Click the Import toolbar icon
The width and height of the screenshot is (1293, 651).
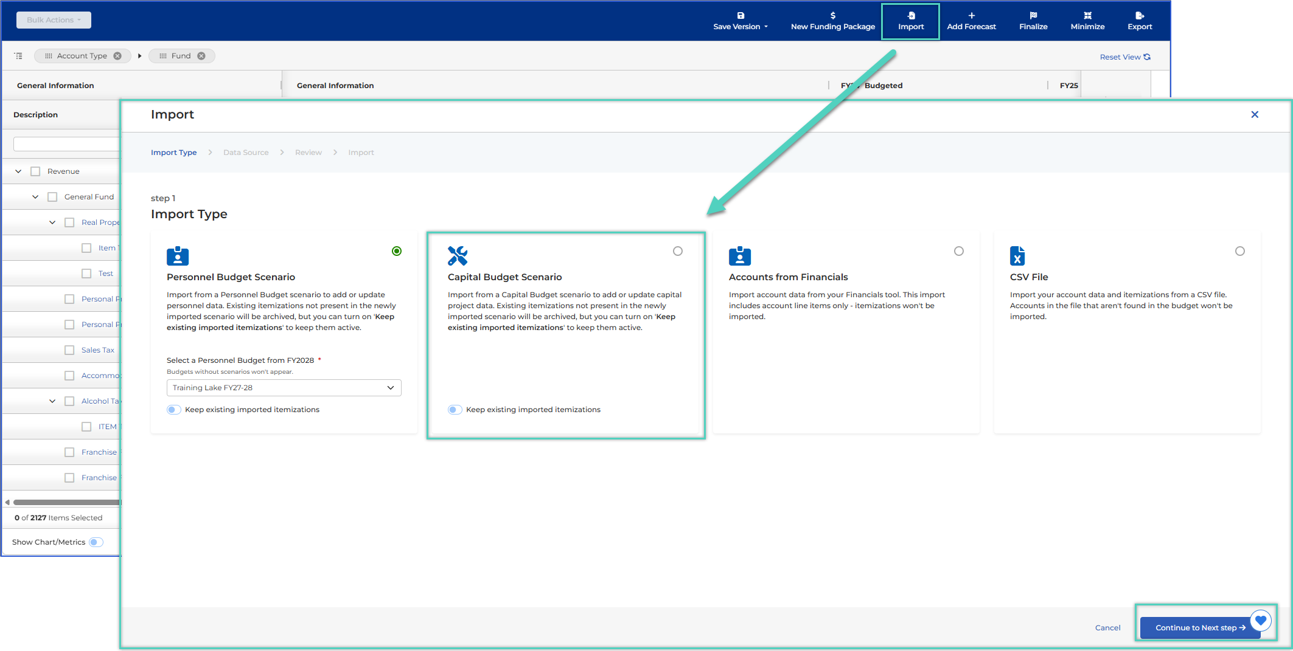point(911,16)
